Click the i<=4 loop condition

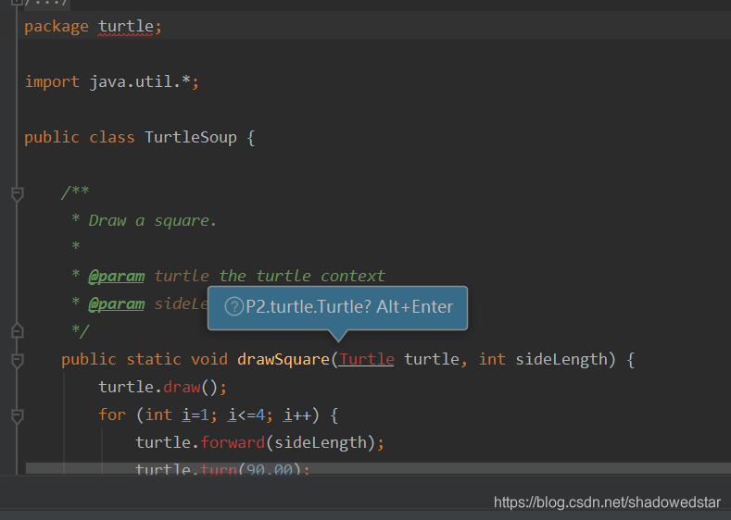tap(246, 415)
